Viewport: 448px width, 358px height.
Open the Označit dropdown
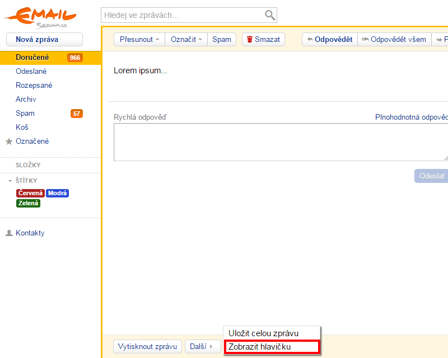pos(186,40)
